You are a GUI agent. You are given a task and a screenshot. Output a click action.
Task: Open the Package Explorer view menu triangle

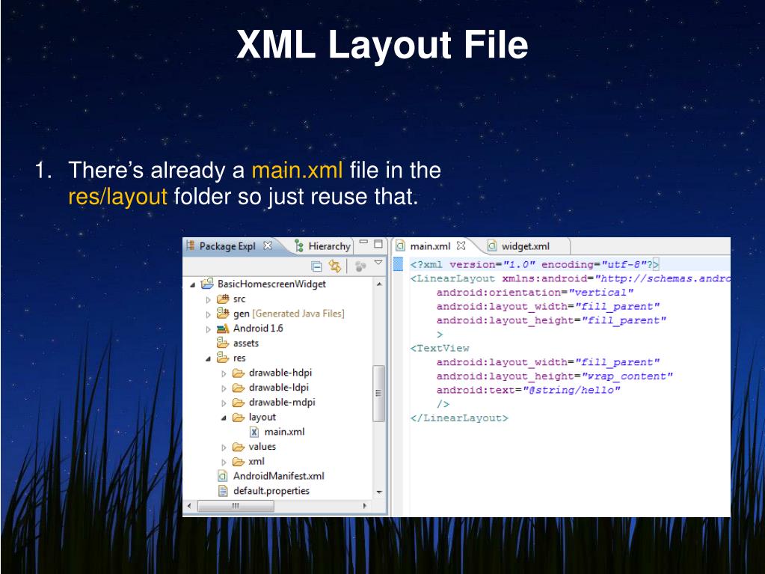pos(378,263)
